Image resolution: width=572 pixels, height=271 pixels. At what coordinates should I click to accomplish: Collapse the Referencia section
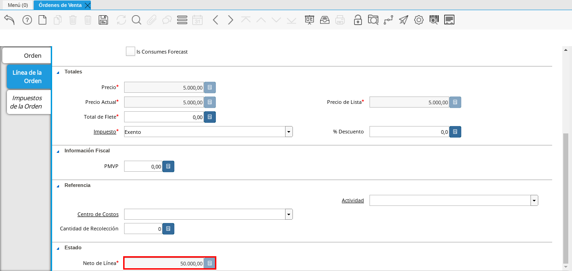[x=58, y=186]
